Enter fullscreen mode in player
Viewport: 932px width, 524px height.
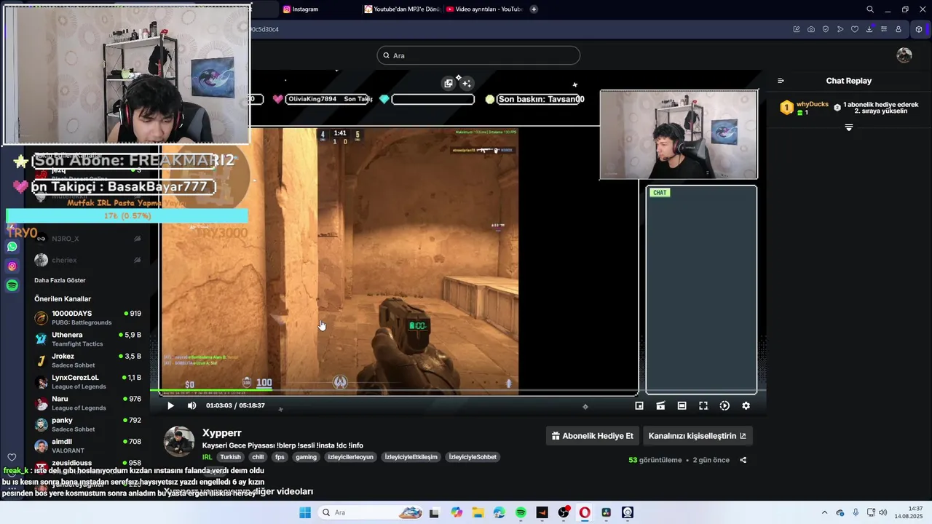point(703,406)
